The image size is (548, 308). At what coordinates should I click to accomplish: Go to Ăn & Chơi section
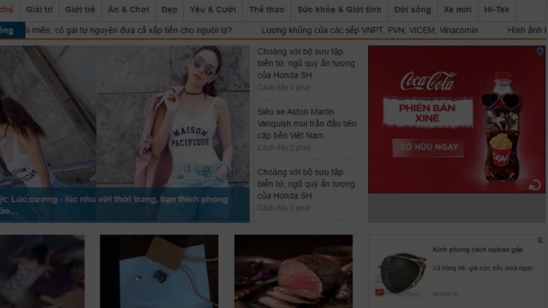[x=128, y=10]
